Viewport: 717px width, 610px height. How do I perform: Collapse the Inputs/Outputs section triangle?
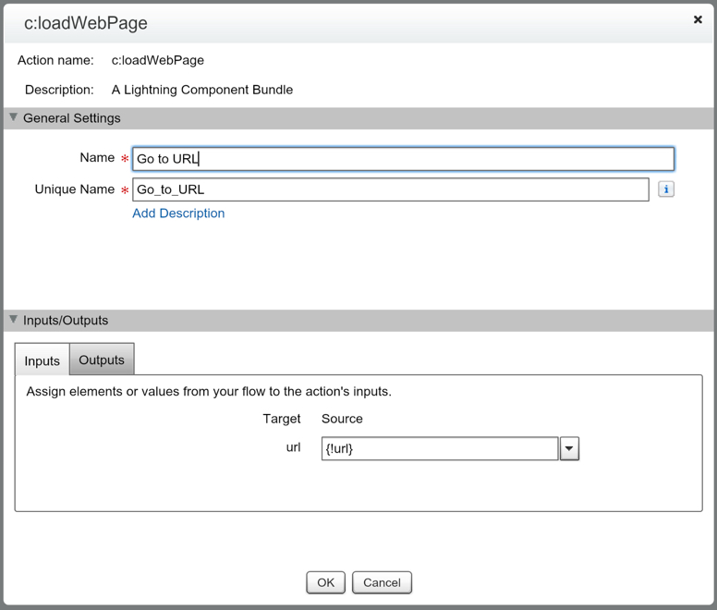click(x=13, y=321)
